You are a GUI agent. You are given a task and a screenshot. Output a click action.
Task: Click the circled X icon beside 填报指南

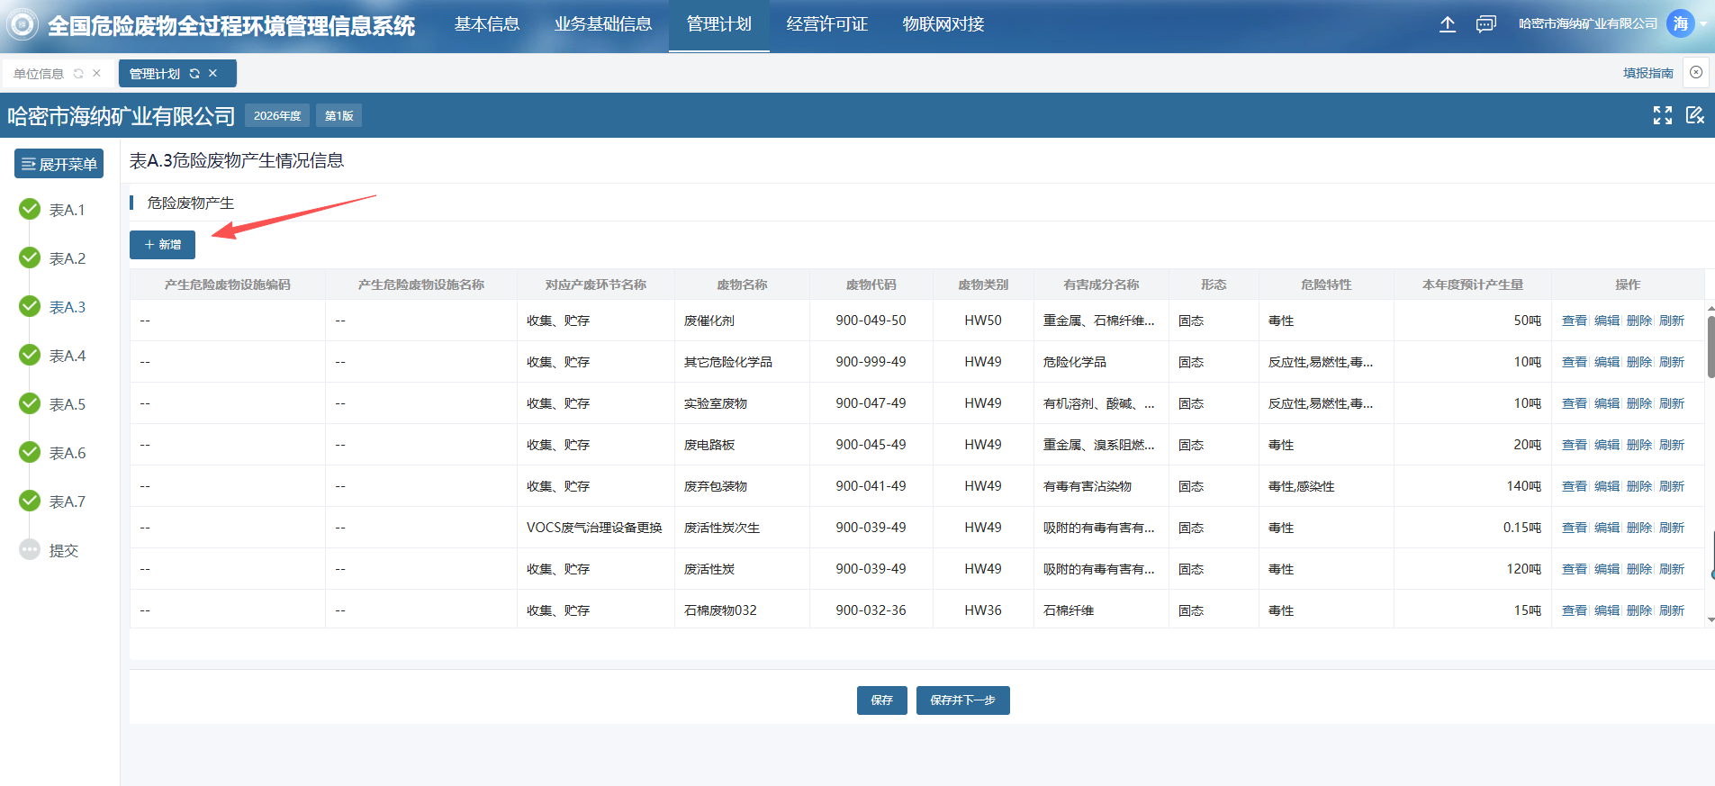[1696, 73]
